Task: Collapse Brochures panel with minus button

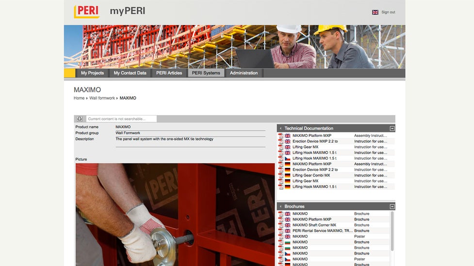Action: click(392, 207)
